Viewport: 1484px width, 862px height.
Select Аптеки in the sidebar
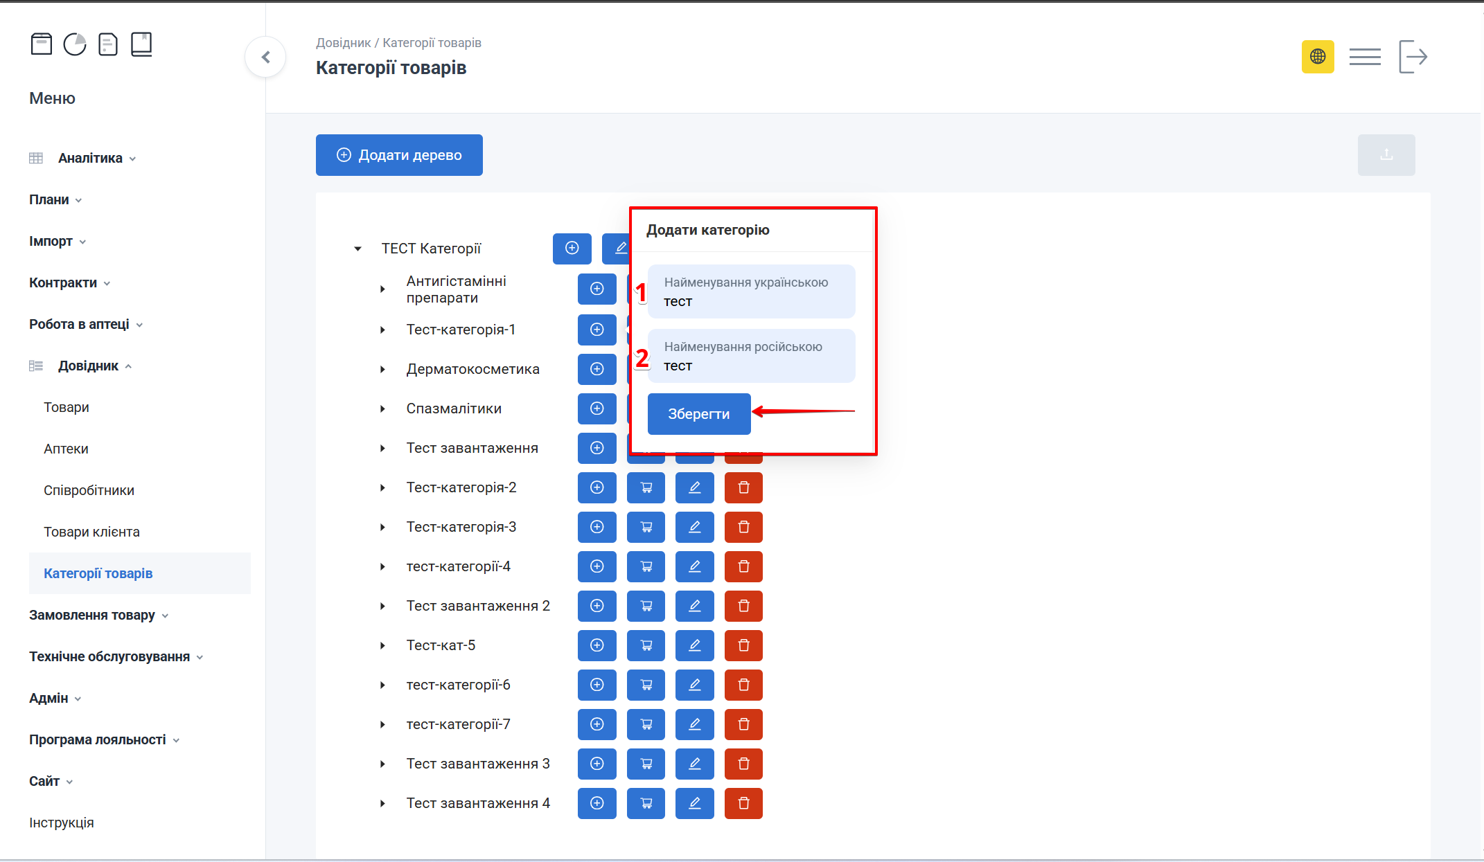click(66, 449)
